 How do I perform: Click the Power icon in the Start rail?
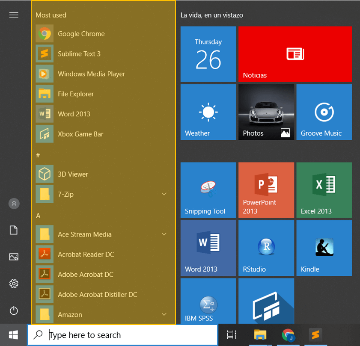pyautogui.click(x=14, y=311)
